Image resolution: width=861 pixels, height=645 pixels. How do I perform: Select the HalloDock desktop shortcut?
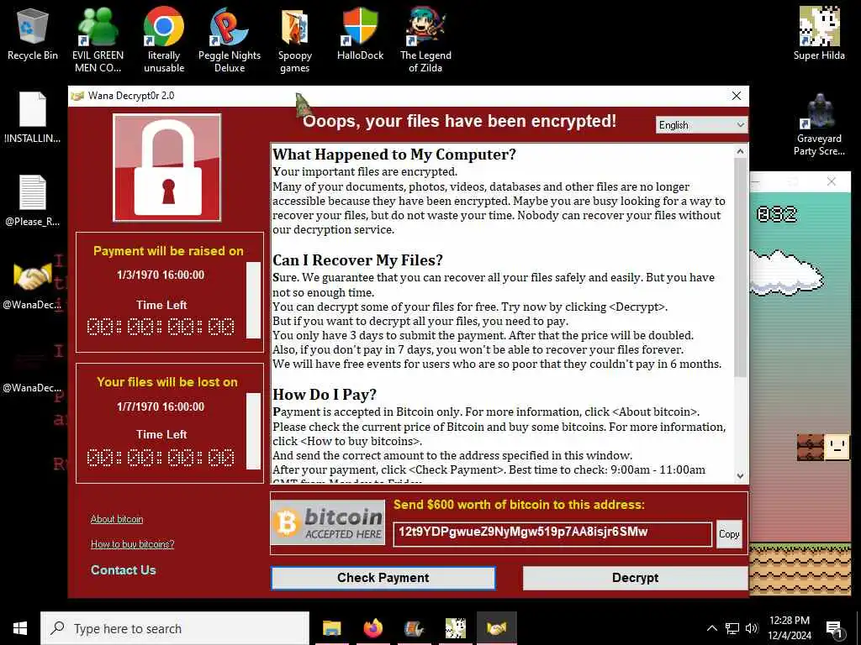[360, 34]
